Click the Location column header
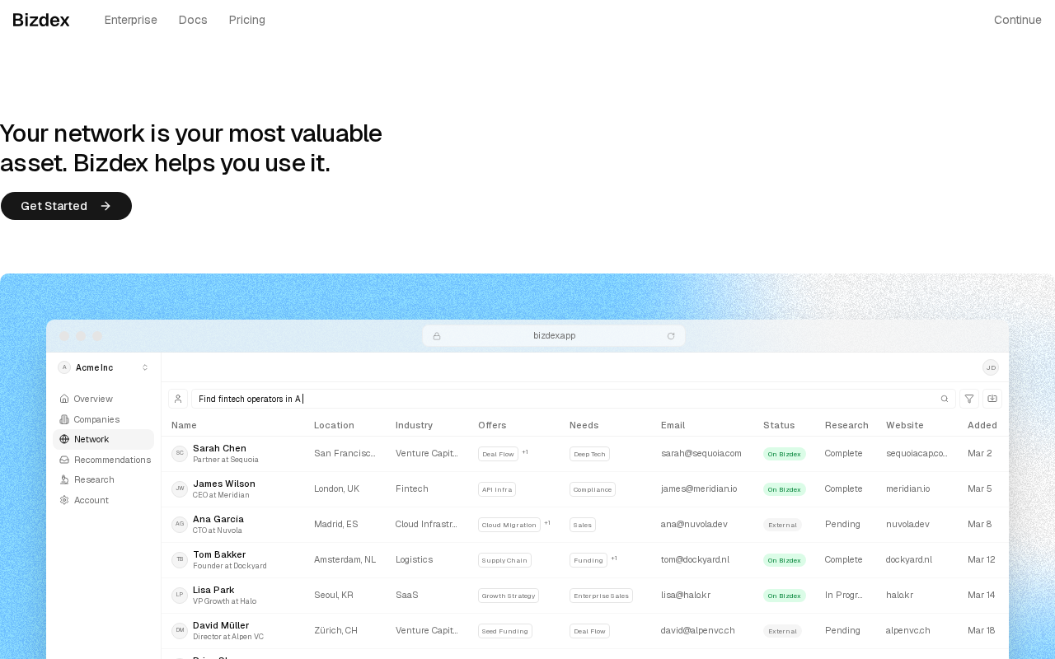This screenshot has width=1055, height=659. click(334, 425)
